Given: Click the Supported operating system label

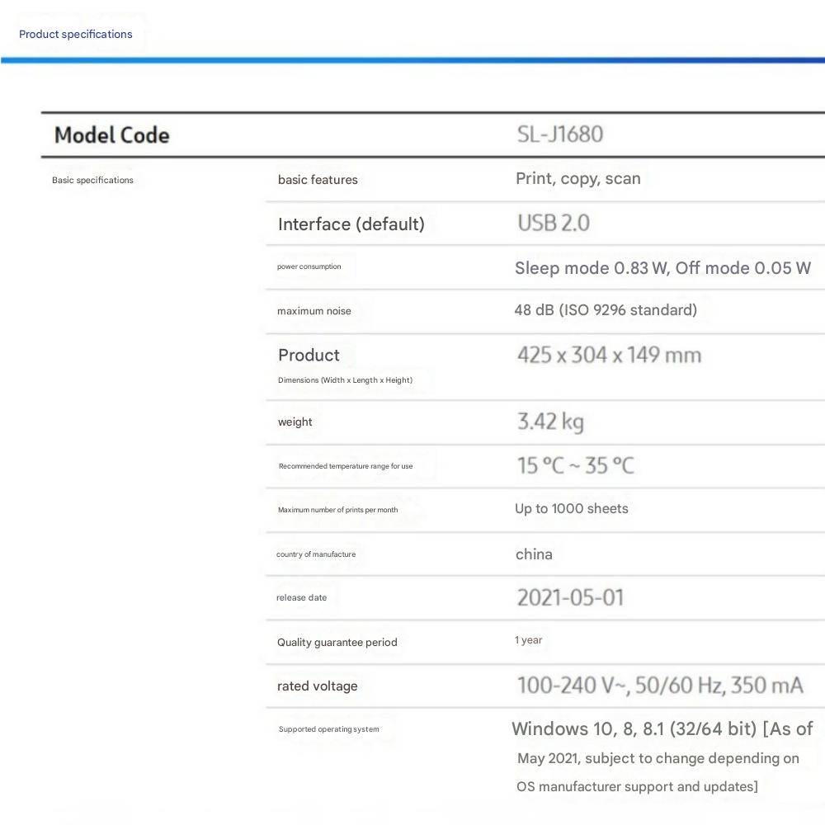Looking at the screenshot, I should [329, 729].
